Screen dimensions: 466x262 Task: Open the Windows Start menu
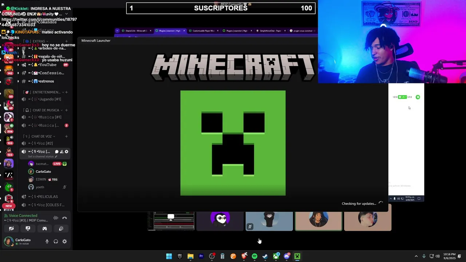pos(169,256)
